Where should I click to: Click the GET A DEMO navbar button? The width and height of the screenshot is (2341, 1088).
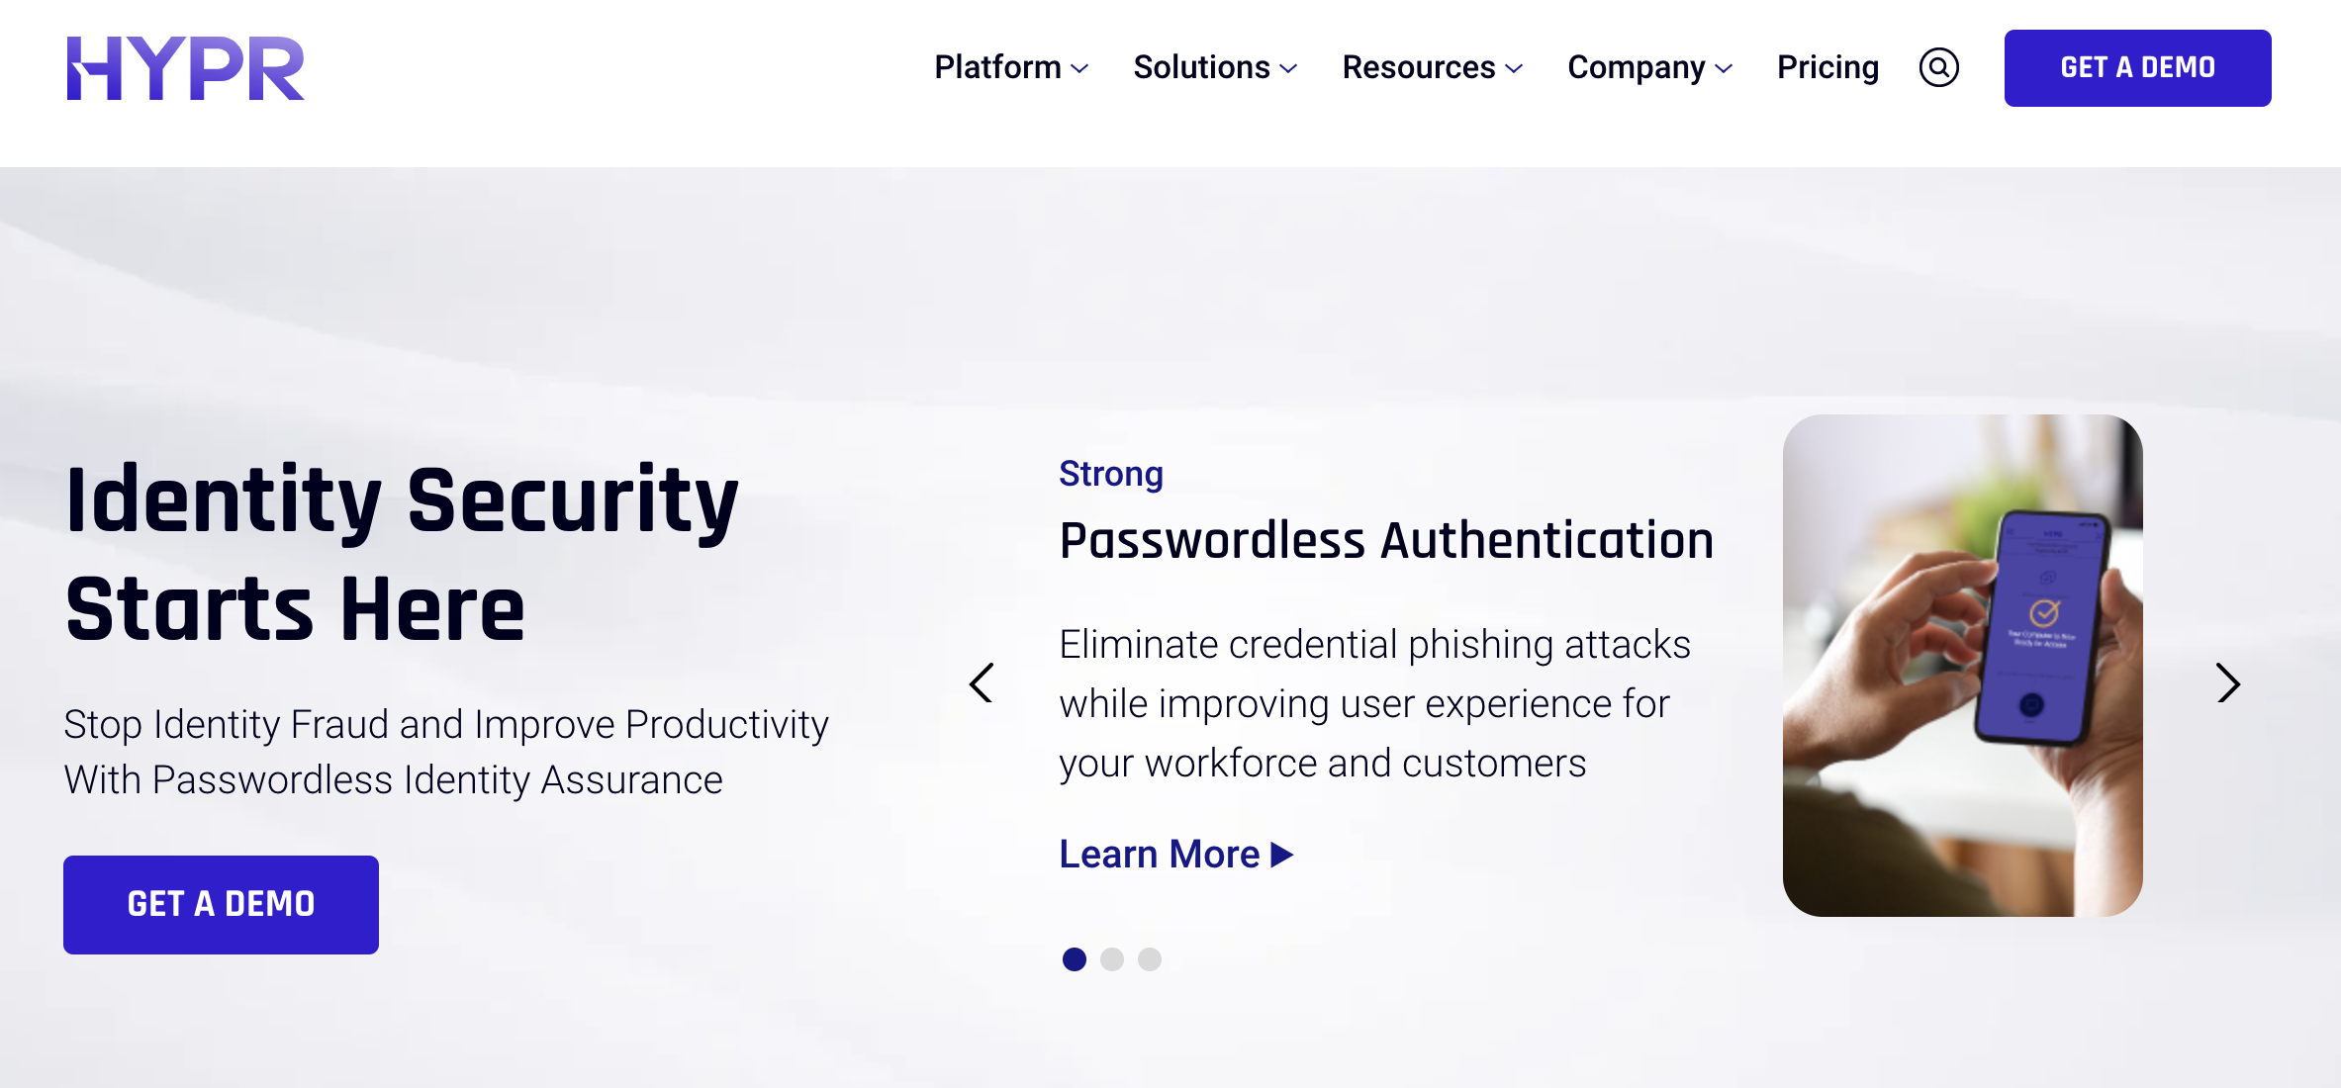click(x=2136, y=65)
